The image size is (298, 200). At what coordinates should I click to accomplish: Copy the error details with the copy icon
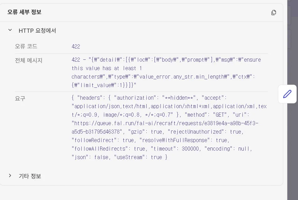pyautogui.click(x=274, y=13)
